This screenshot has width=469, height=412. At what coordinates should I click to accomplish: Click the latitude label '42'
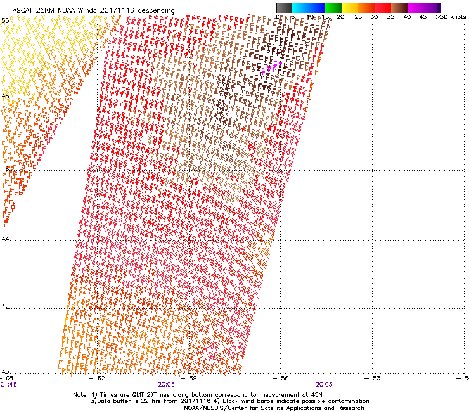coord(5,306)
